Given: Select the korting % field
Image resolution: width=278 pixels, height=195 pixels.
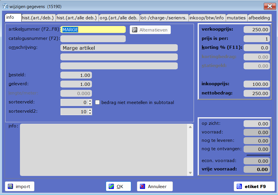Looking at the screenshot, I should point(257,48).
